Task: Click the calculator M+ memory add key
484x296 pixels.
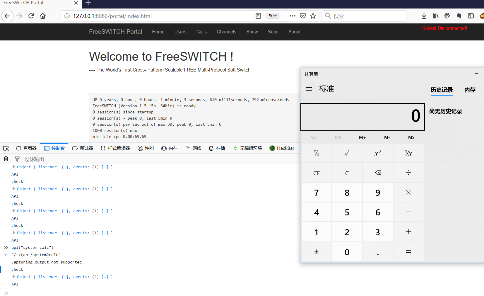Action: coord(362,137)
